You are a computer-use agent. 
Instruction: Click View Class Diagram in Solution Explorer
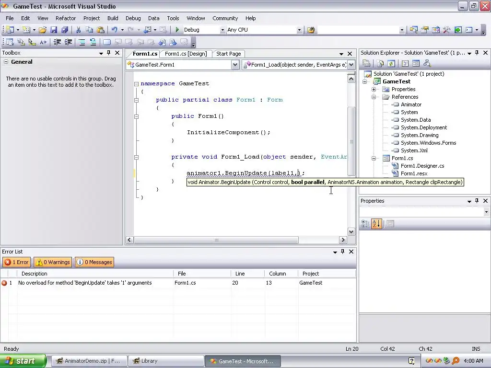click(x=427, y=64)
